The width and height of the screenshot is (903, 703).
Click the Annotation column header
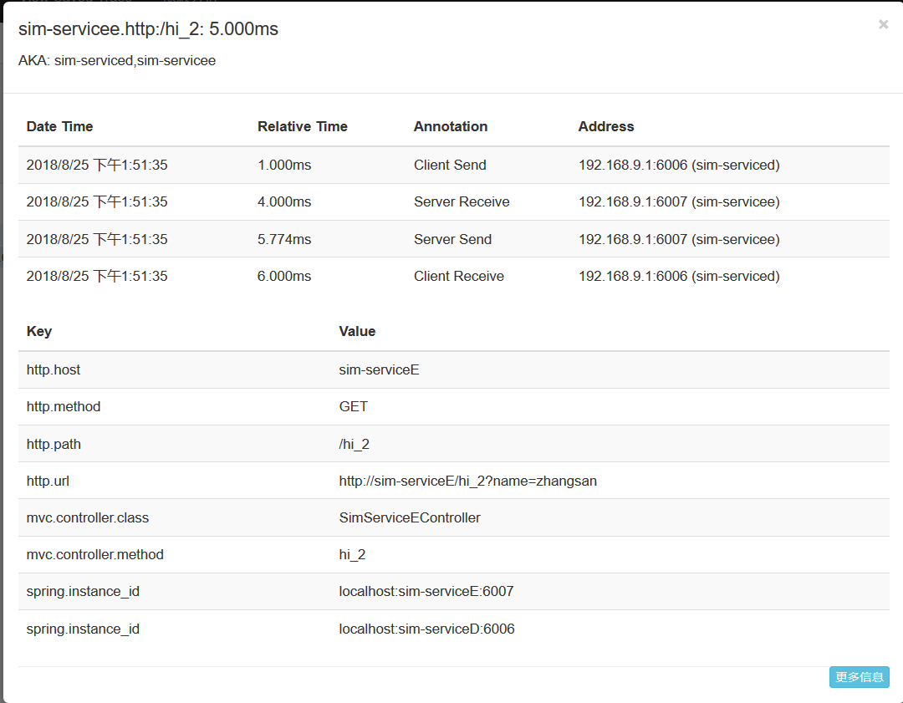click(450, 127)
